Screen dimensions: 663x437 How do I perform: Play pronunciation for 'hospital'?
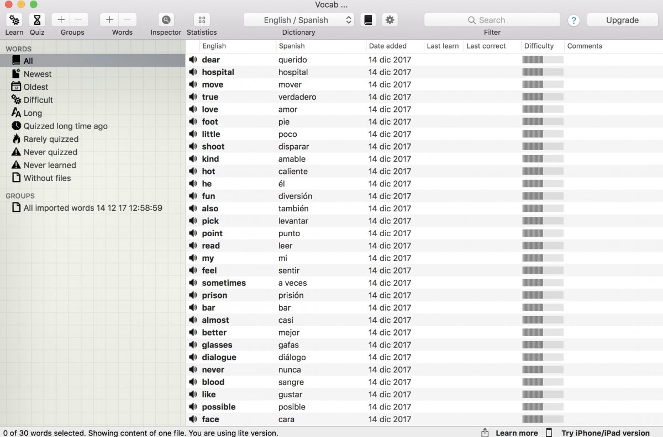pos(193,72)
